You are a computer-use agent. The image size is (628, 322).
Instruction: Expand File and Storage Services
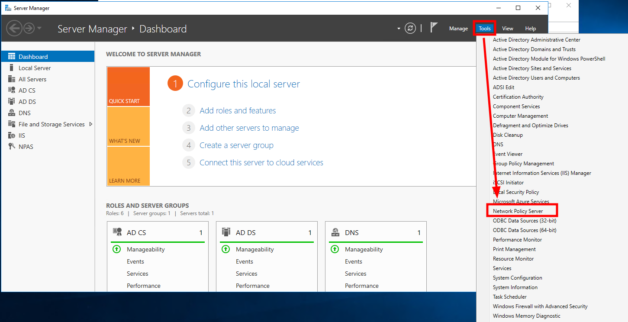pos(90,124)
